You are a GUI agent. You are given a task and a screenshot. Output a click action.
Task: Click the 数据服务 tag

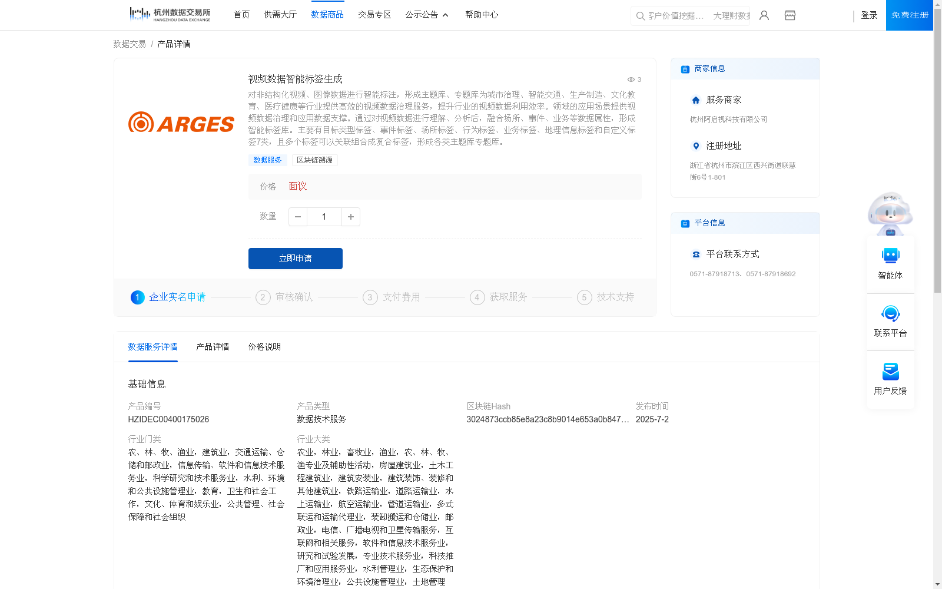click(x=267, y=160)
